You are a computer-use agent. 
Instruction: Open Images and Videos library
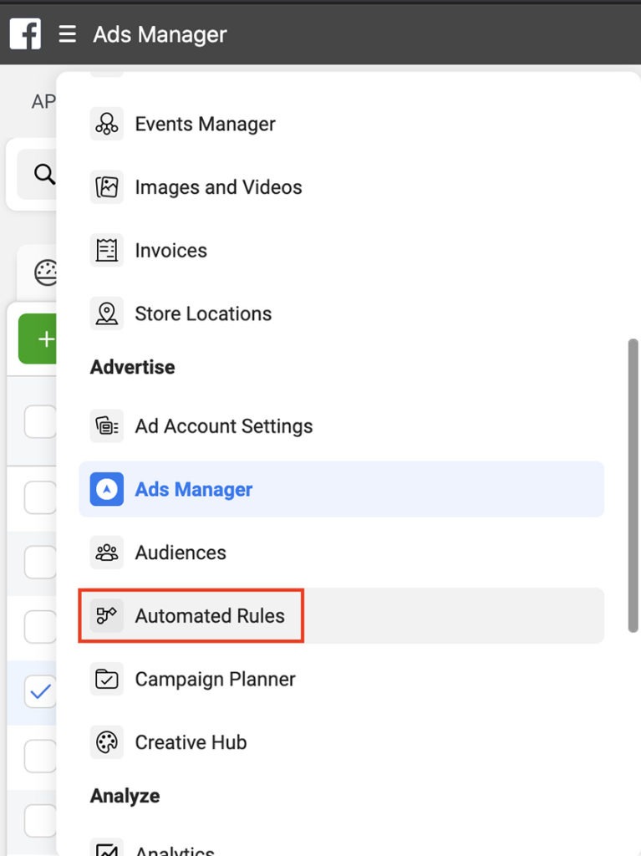point(107,187)
